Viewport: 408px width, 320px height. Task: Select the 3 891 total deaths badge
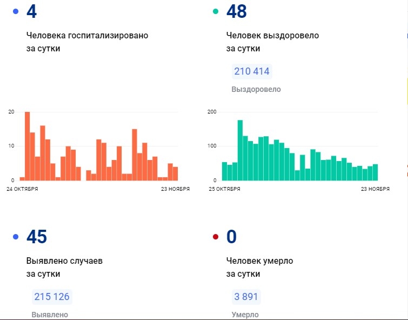[x=245, y=297]
